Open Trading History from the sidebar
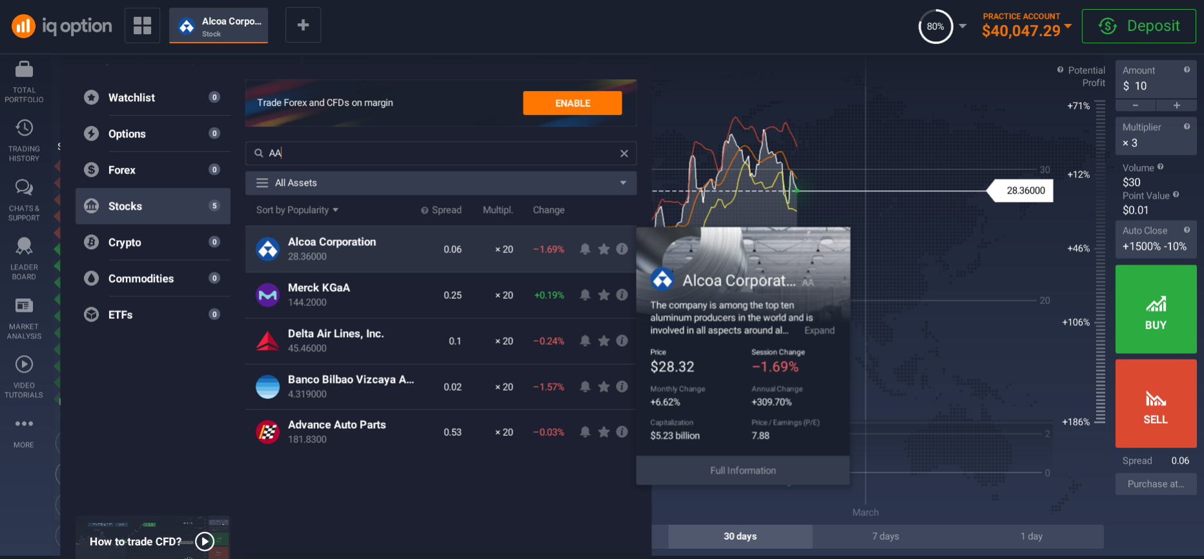 coord(24,139)
